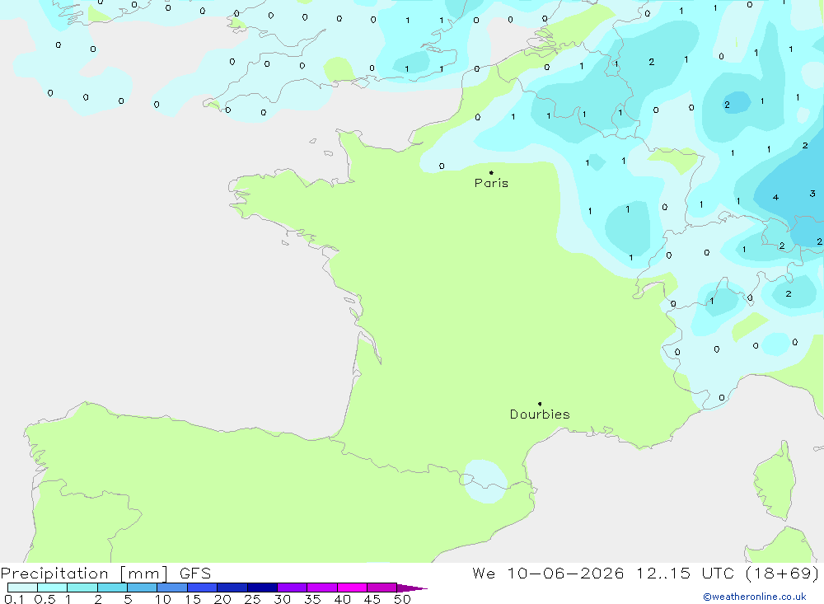Image resolution: width=824 pixels, height=604 pixels.
Task: Pick the 0.5–1 mm legend swatch
Action: click(x=53, y=588)
